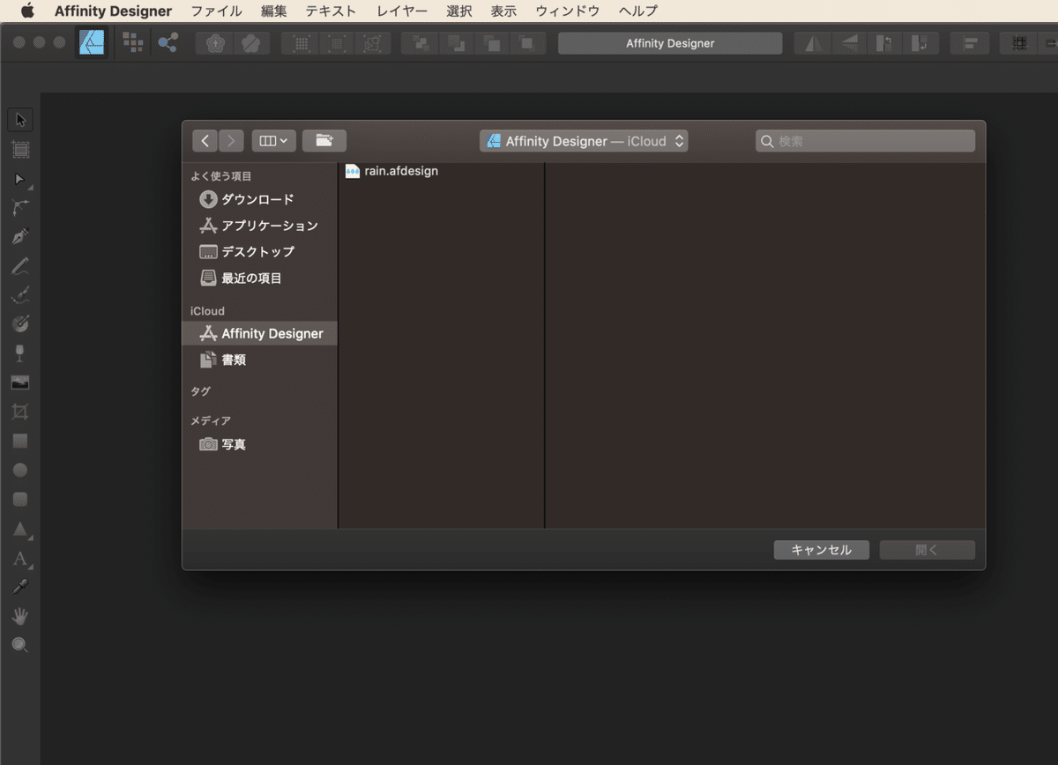
Task: Select the Rectangle tool
Action: point(20,441)
